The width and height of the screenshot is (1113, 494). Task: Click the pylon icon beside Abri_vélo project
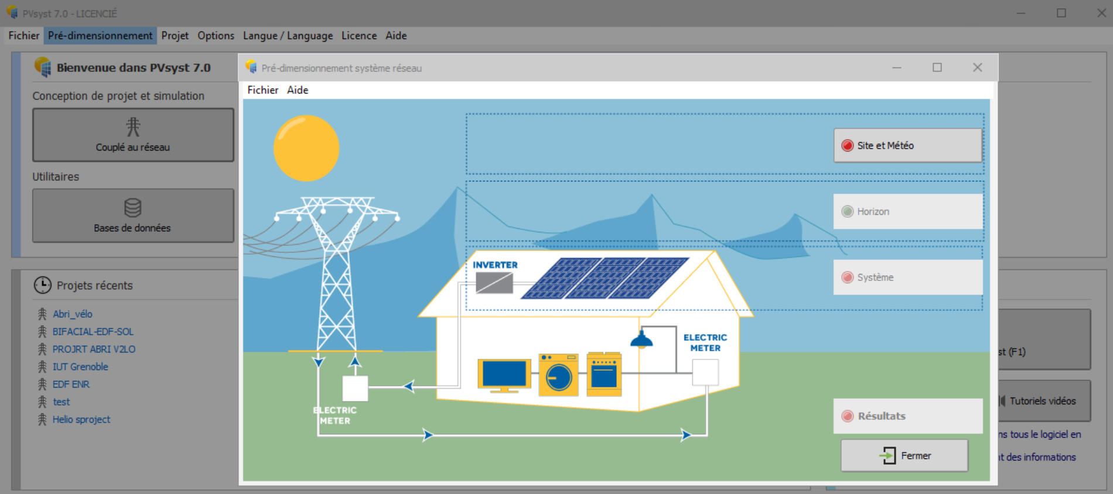pyautogui.click(x=42, y=314)
